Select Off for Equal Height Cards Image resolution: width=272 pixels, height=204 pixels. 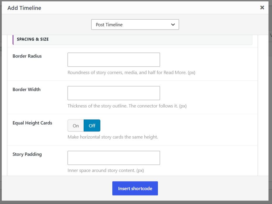pyautogui.click(x=92, y=125)
